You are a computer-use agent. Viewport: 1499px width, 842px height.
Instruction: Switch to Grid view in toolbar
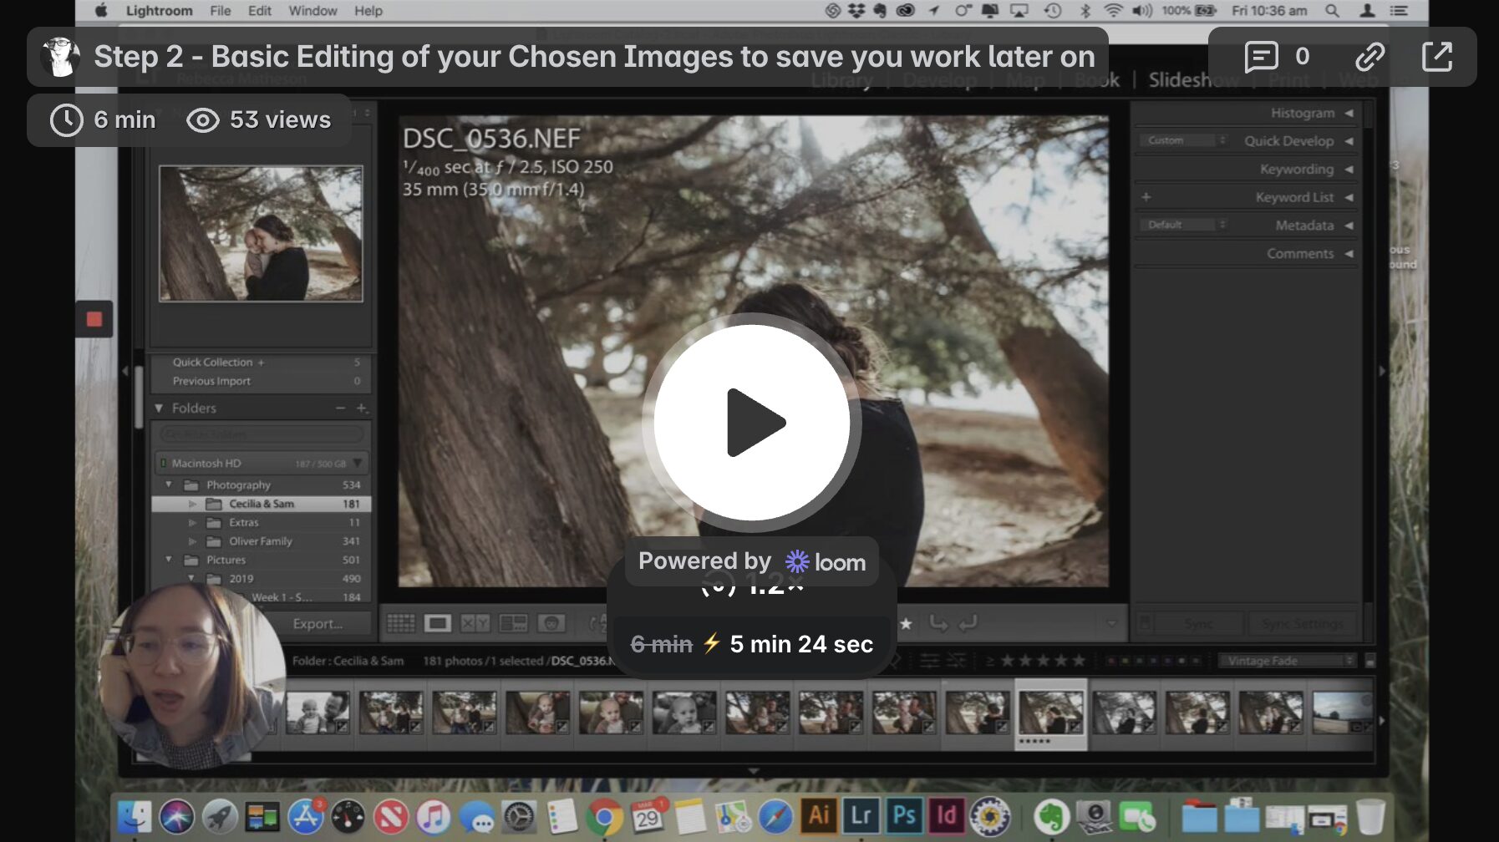[400, 623]
